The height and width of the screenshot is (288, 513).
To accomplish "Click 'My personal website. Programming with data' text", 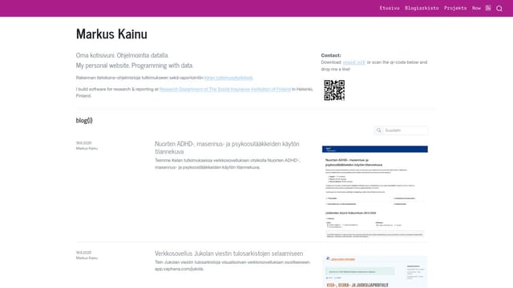I will click(135, 66).
